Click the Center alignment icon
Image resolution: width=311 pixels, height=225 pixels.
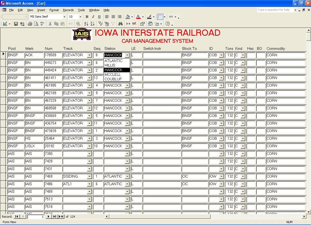(113, 17)
